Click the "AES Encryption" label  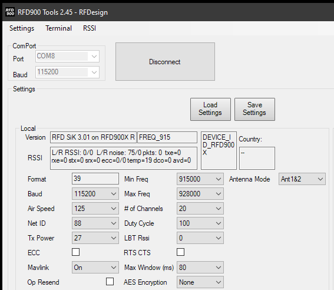point(145,282)
